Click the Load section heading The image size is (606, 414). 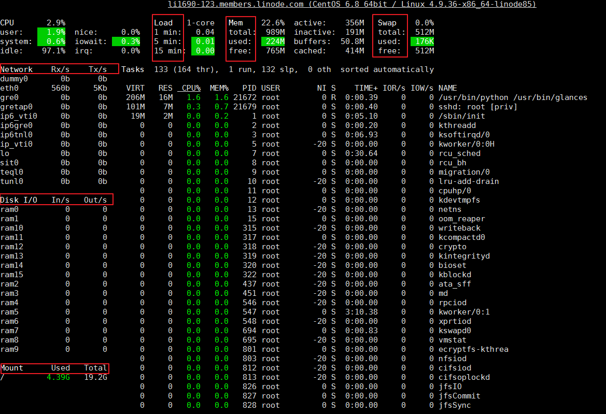163,23
